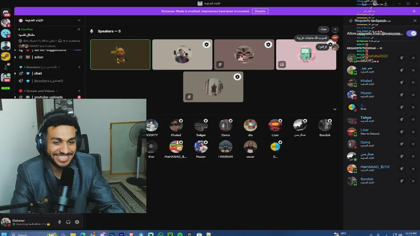Click the Live Now stage title

click(27, 35)
